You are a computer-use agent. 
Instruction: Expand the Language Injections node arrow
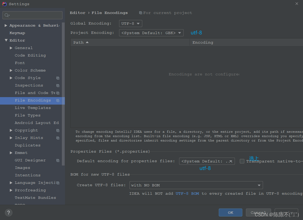pos(11,183)
